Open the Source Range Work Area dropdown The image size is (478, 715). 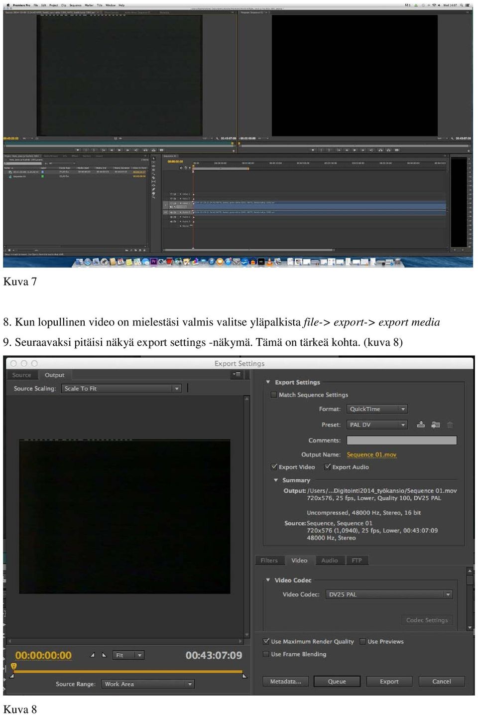click(148, 684)
